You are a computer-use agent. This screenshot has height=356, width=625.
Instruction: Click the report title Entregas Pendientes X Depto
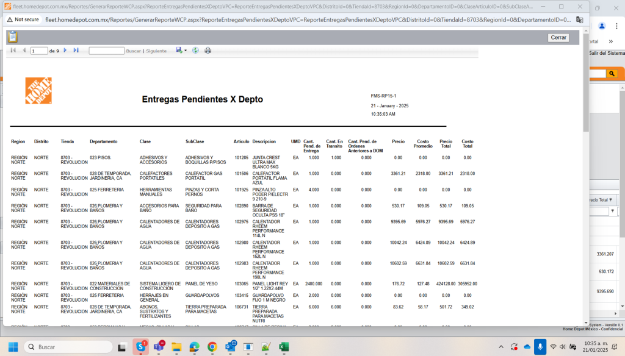tap(203, 99)
